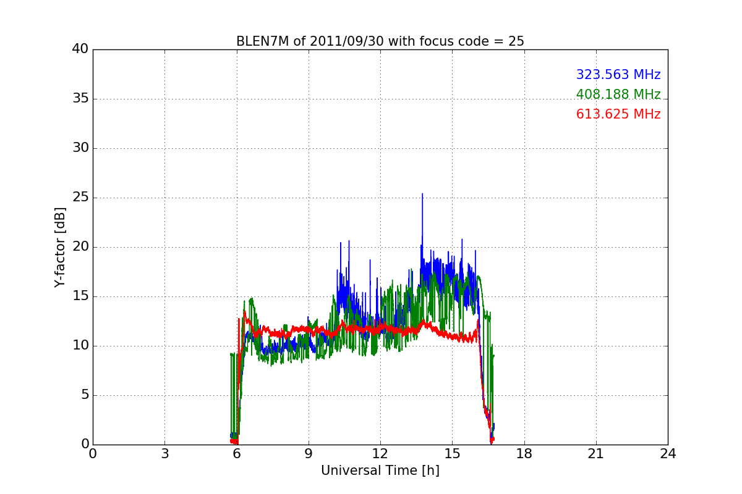Click the x-axis tick label '21'

pos(596,454)
